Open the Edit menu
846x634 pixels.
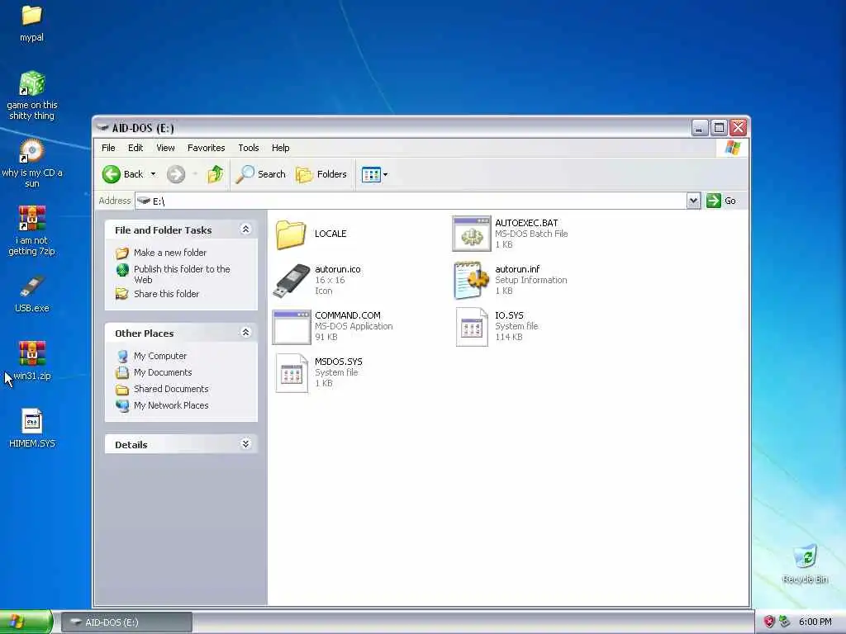point(135,148)
